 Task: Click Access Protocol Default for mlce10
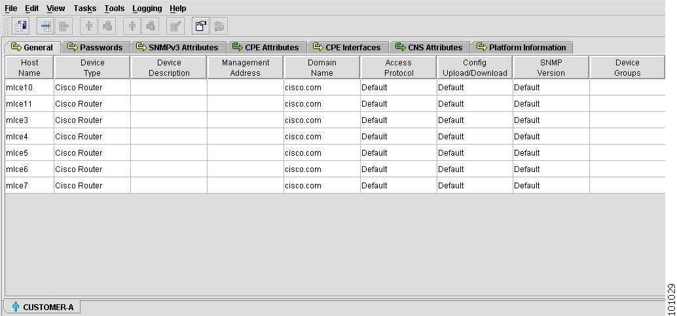[x=399, y=88]
